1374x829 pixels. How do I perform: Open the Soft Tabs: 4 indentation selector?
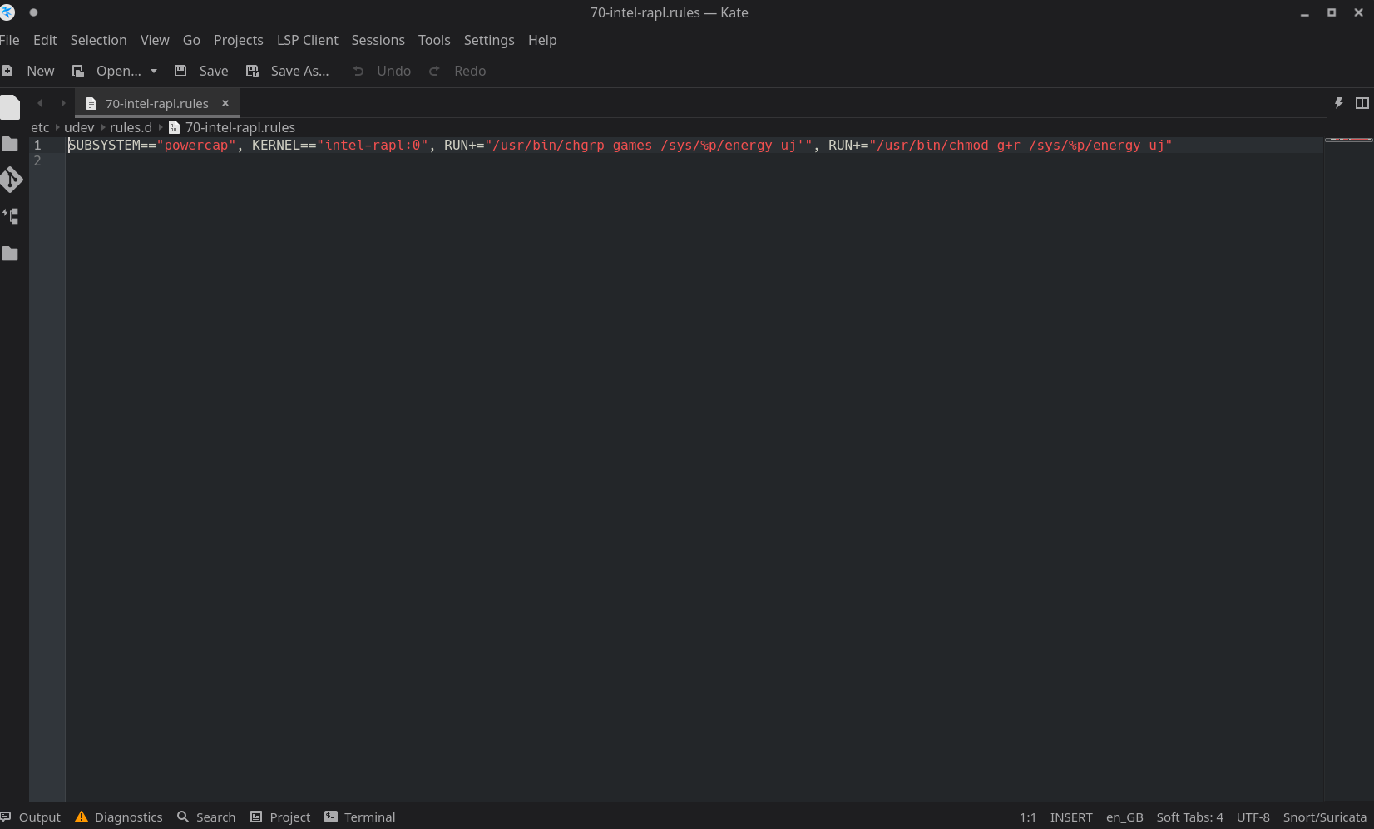(1189, 817)
